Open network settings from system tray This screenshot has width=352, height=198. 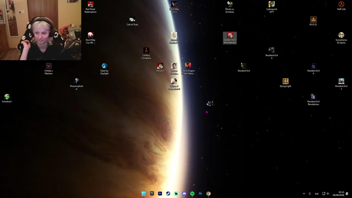click(x=324, y=194)
